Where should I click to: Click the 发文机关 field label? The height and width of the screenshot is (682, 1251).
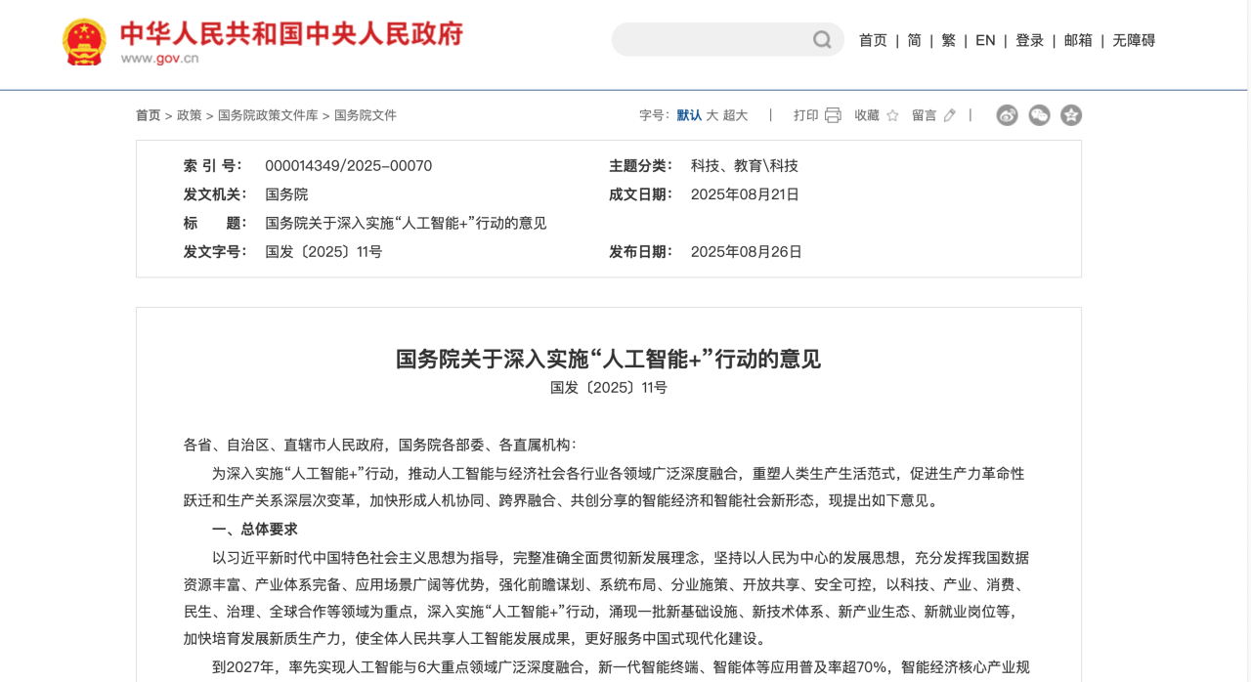pyautogui.click(x=215, y=194)
